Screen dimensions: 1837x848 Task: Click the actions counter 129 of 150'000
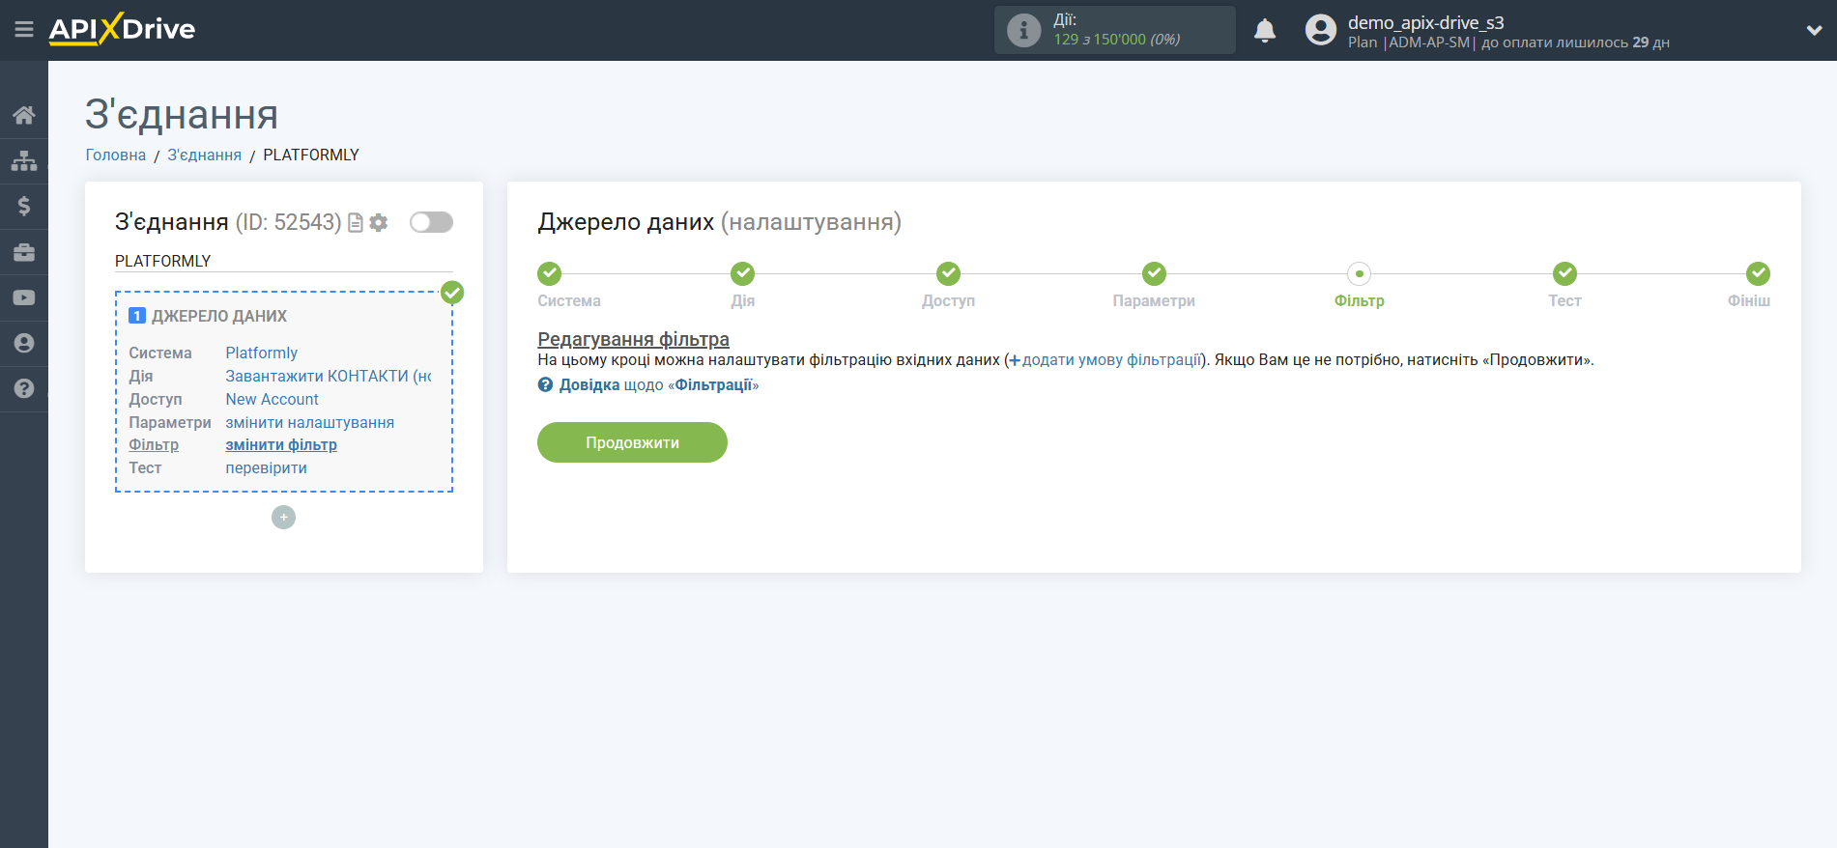pos(1117,40)
